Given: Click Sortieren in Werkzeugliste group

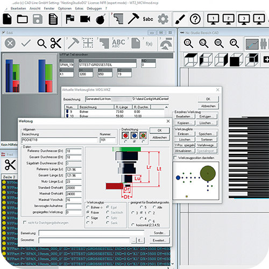Looking at the screenshot, I should coord(207,139).
